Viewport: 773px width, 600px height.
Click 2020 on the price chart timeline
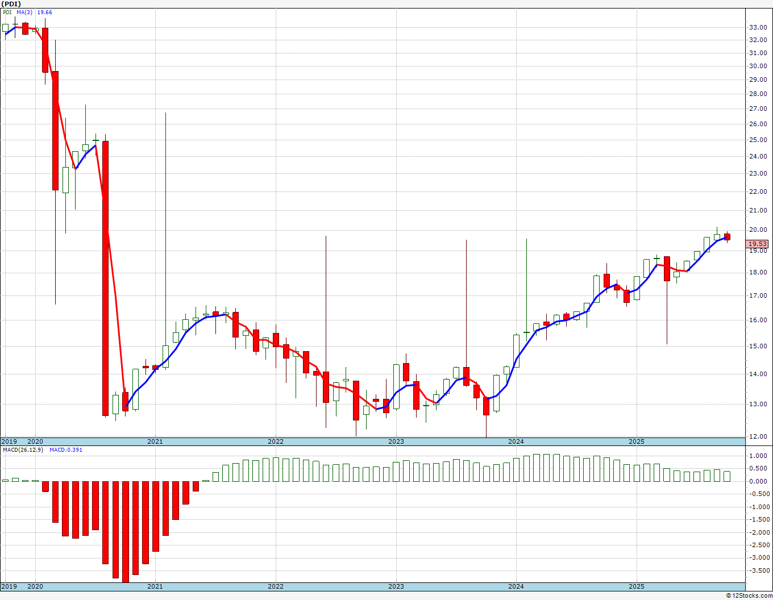coord(35,441)
